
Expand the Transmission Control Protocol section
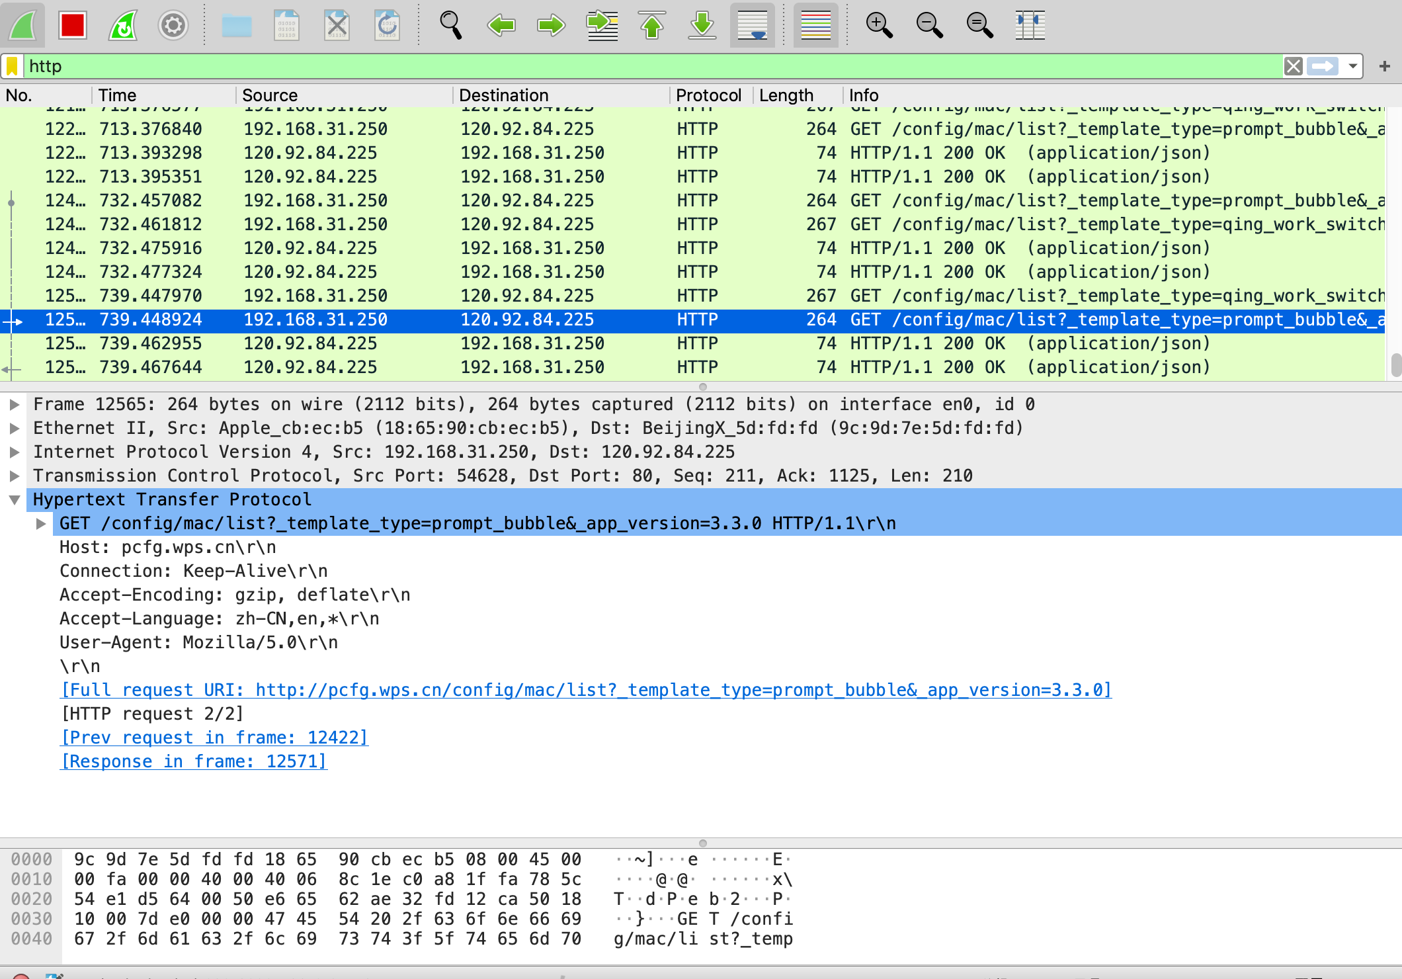click(x=15, y=475)
